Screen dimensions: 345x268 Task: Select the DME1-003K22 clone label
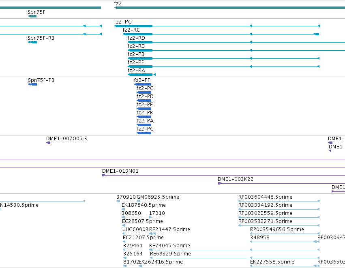tap(236, 179)
